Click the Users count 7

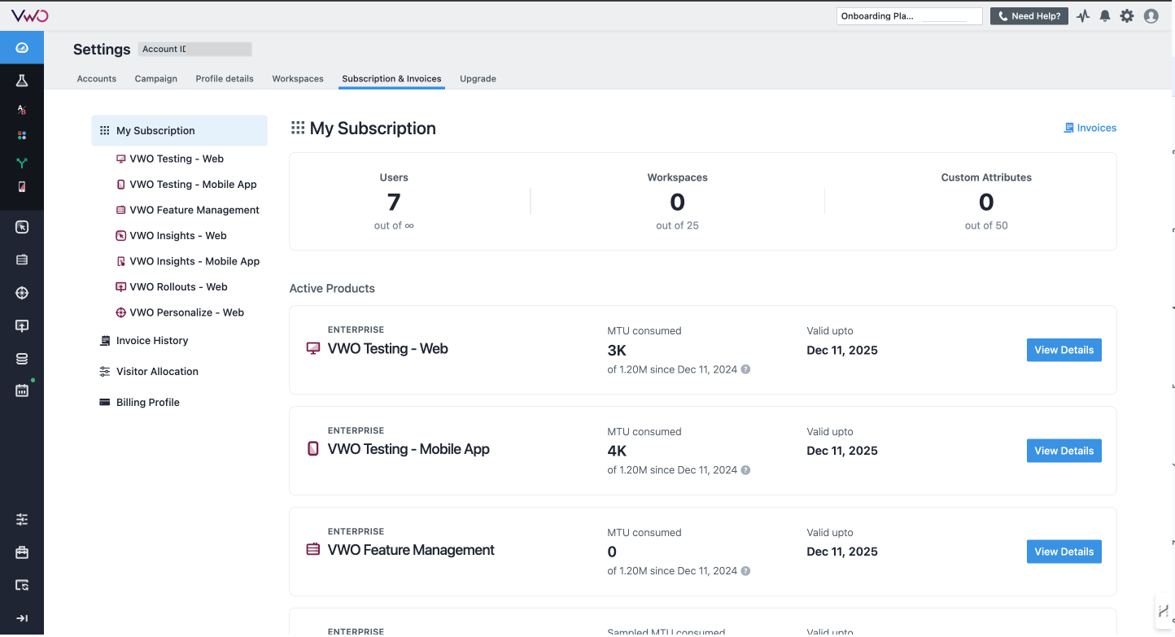(x=394, y=202)
